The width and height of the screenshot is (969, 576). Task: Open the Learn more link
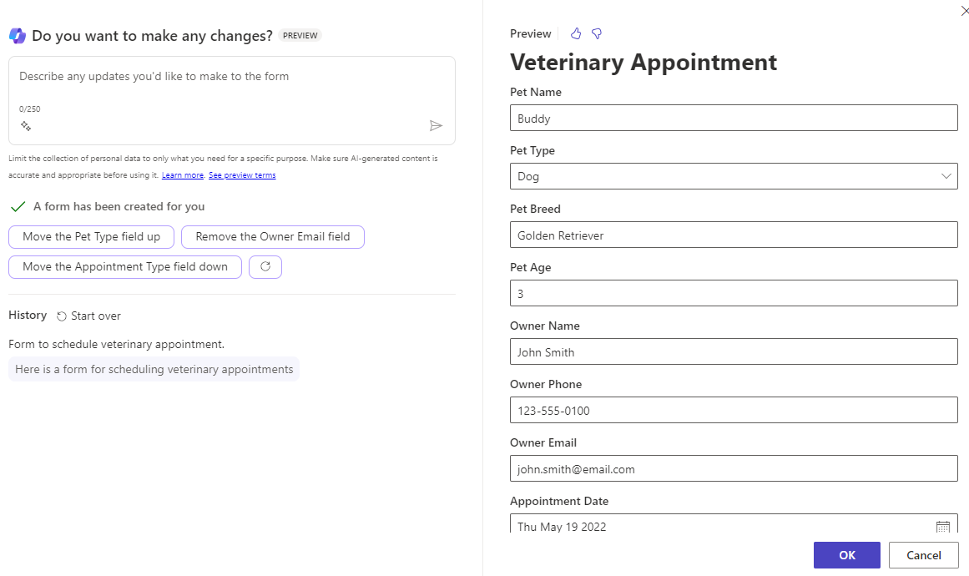(183, 174)
